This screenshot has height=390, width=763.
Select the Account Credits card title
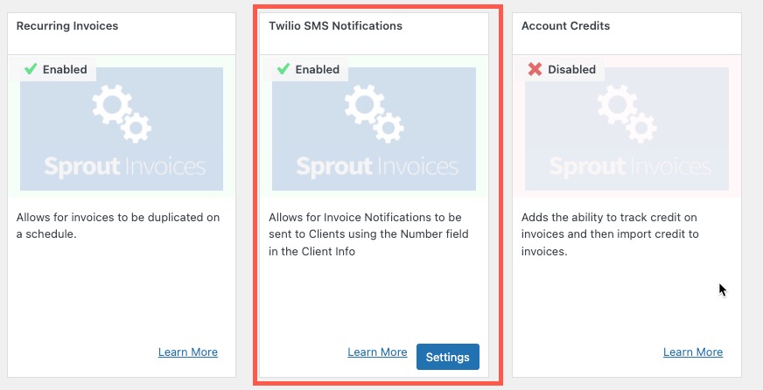pyautogui.click(x=566, y=26)
